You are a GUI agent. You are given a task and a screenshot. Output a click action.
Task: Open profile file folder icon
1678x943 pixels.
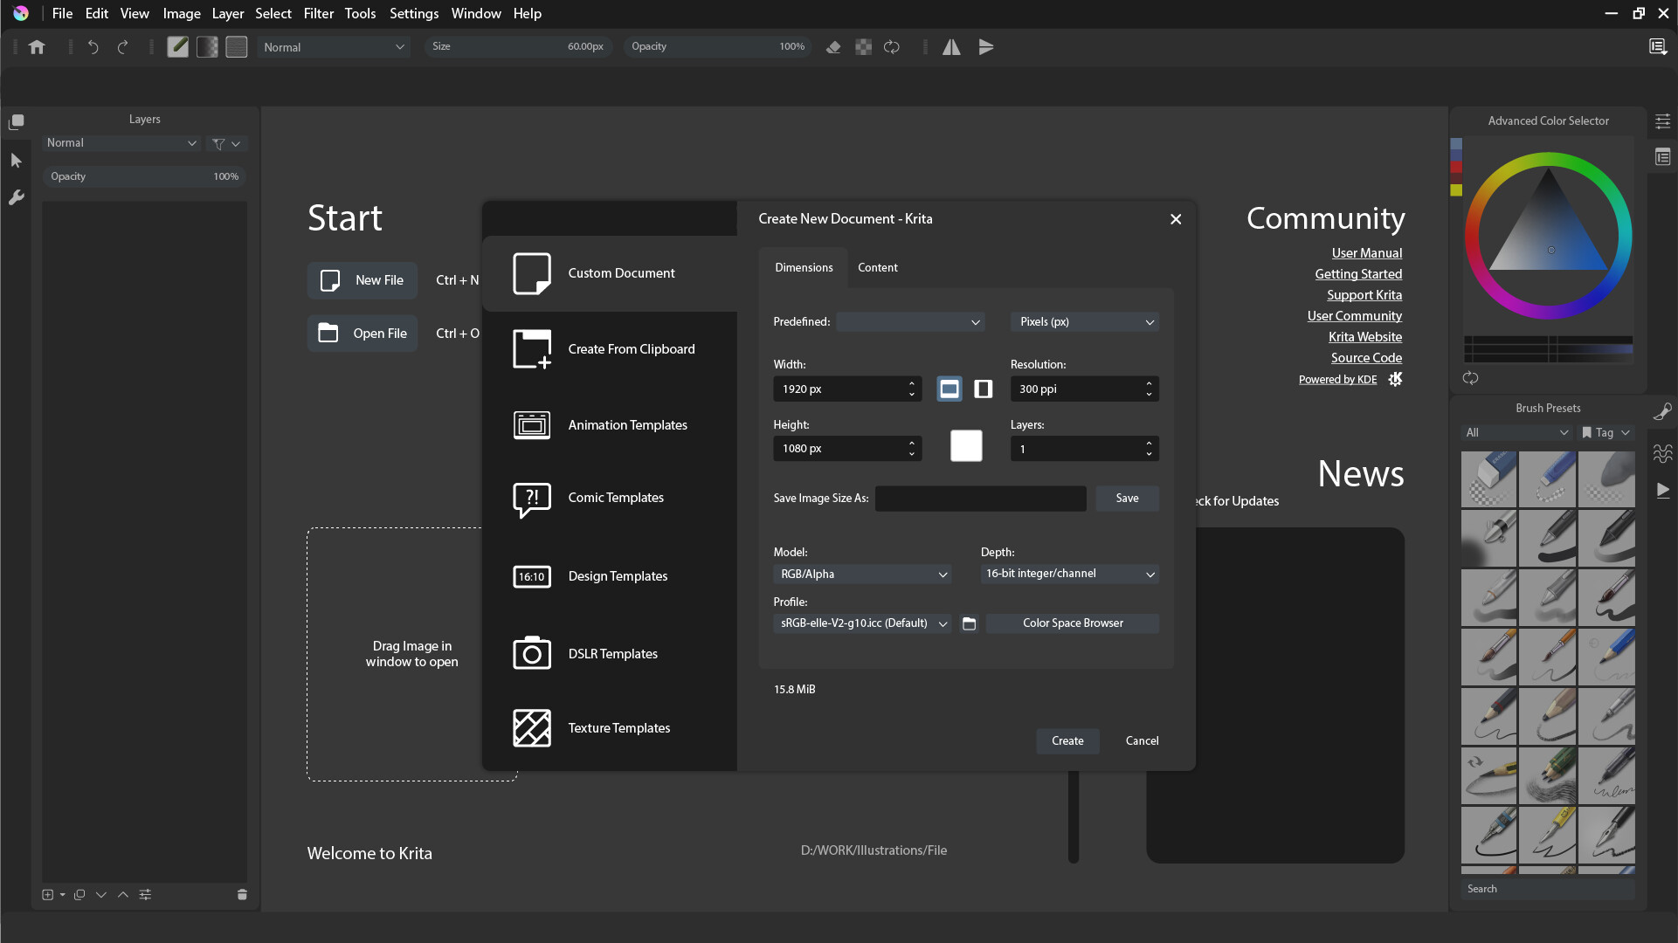click(969, 623)
